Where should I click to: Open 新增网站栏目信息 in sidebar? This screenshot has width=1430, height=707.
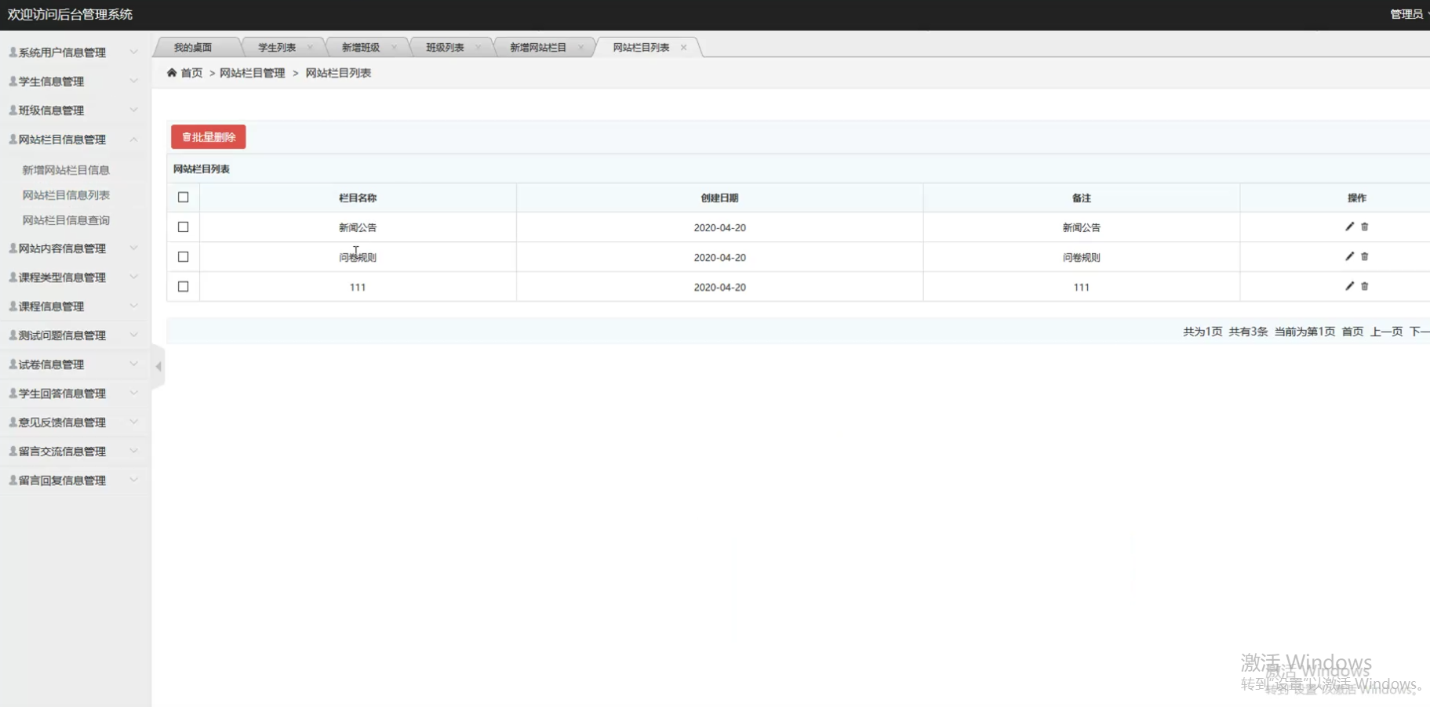pos(66,170)
